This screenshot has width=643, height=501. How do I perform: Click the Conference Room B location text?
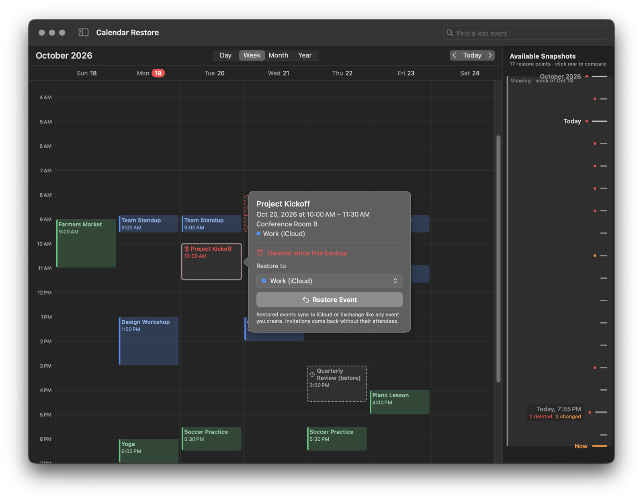pos(287,224)
